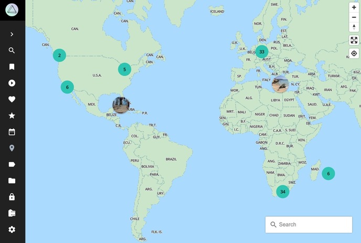Expand the sidebar navigation chevron
The width and height of the screenshot is (361, 243).
pos(12,34)
